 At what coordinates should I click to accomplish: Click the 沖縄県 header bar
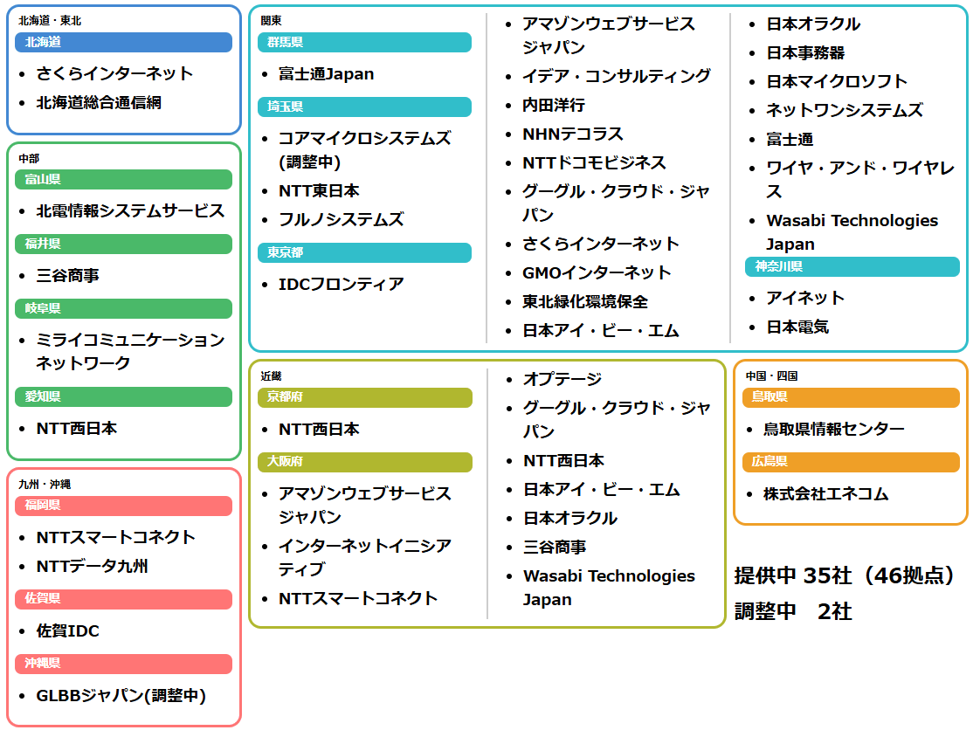(124, 664)
